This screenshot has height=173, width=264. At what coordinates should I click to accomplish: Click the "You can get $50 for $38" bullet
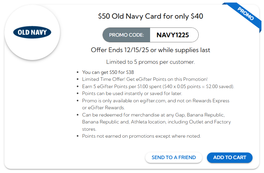point(108,72)
